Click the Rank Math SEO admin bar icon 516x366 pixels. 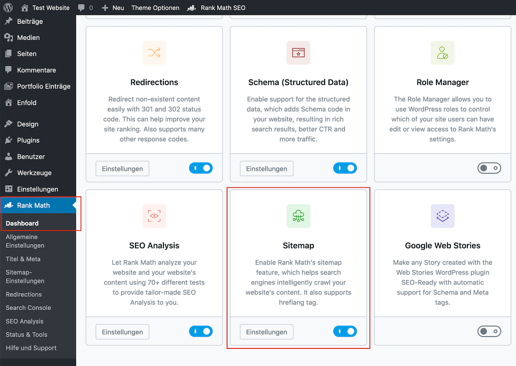point(192,8)
